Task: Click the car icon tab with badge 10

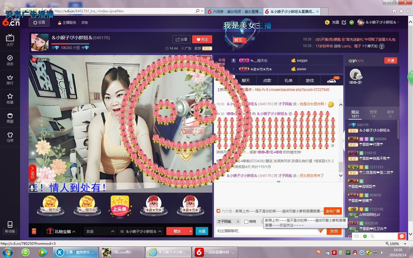Action: pyautogui.click(x=332, y=81)
